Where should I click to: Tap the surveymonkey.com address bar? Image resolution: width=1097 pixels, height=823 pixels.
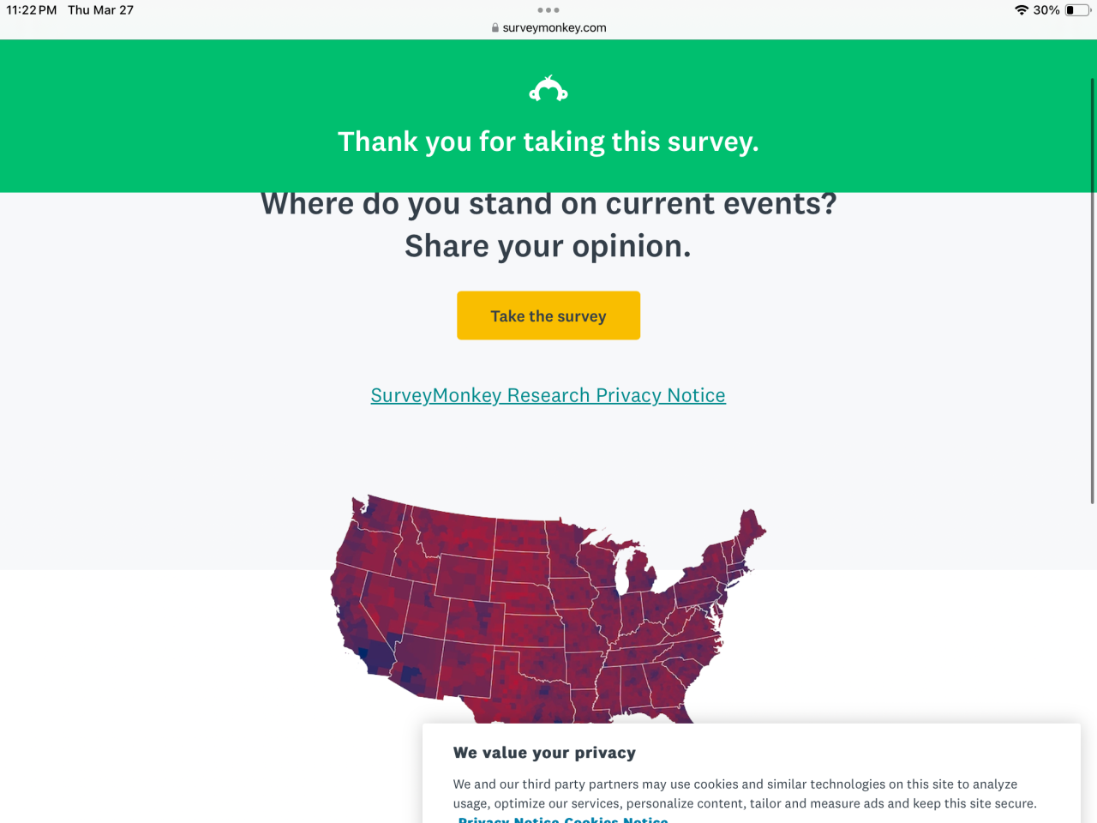554,27
